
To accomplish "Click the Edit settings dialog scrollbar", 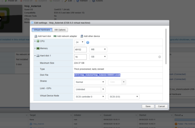I will pos(166,46).
